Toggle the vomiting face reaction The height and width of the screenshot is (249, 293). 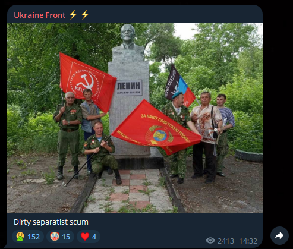[x=28, y=237]
